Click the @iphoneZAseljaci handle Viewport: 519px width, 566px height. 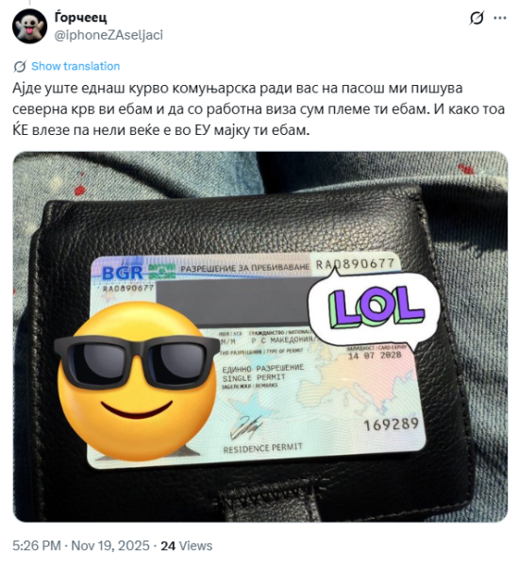coord(109,35)
